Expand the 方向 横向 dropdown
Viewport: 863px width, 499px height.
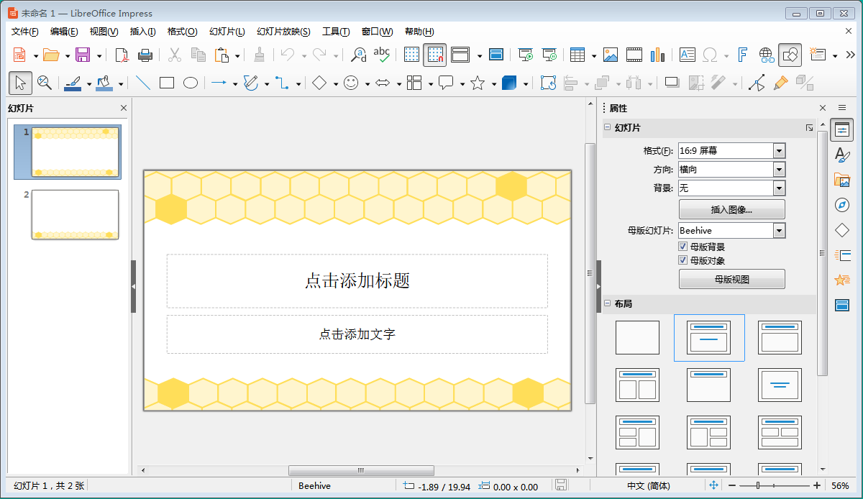(779, 170)
